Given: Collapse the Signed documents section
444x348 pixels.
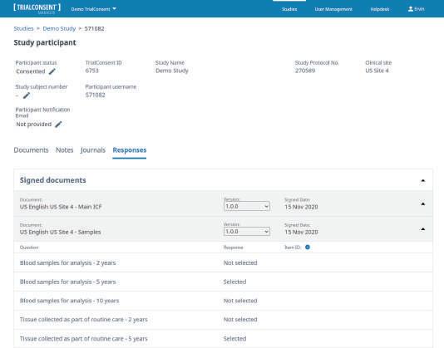Looking at the screenshot, I should point(422,180).
